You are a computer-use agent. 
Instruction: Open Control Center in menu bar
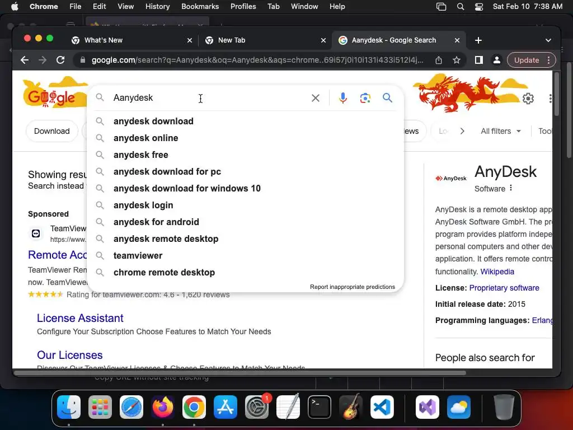[x=479, y=7]
